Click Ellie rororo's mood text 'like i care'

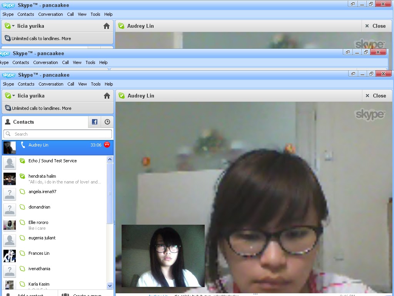(37, 228)
